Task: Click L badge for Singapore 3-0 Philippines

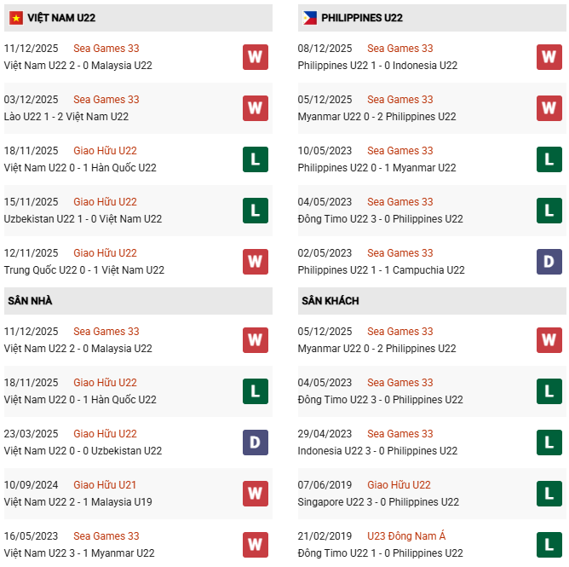Action: coord(549,494)
